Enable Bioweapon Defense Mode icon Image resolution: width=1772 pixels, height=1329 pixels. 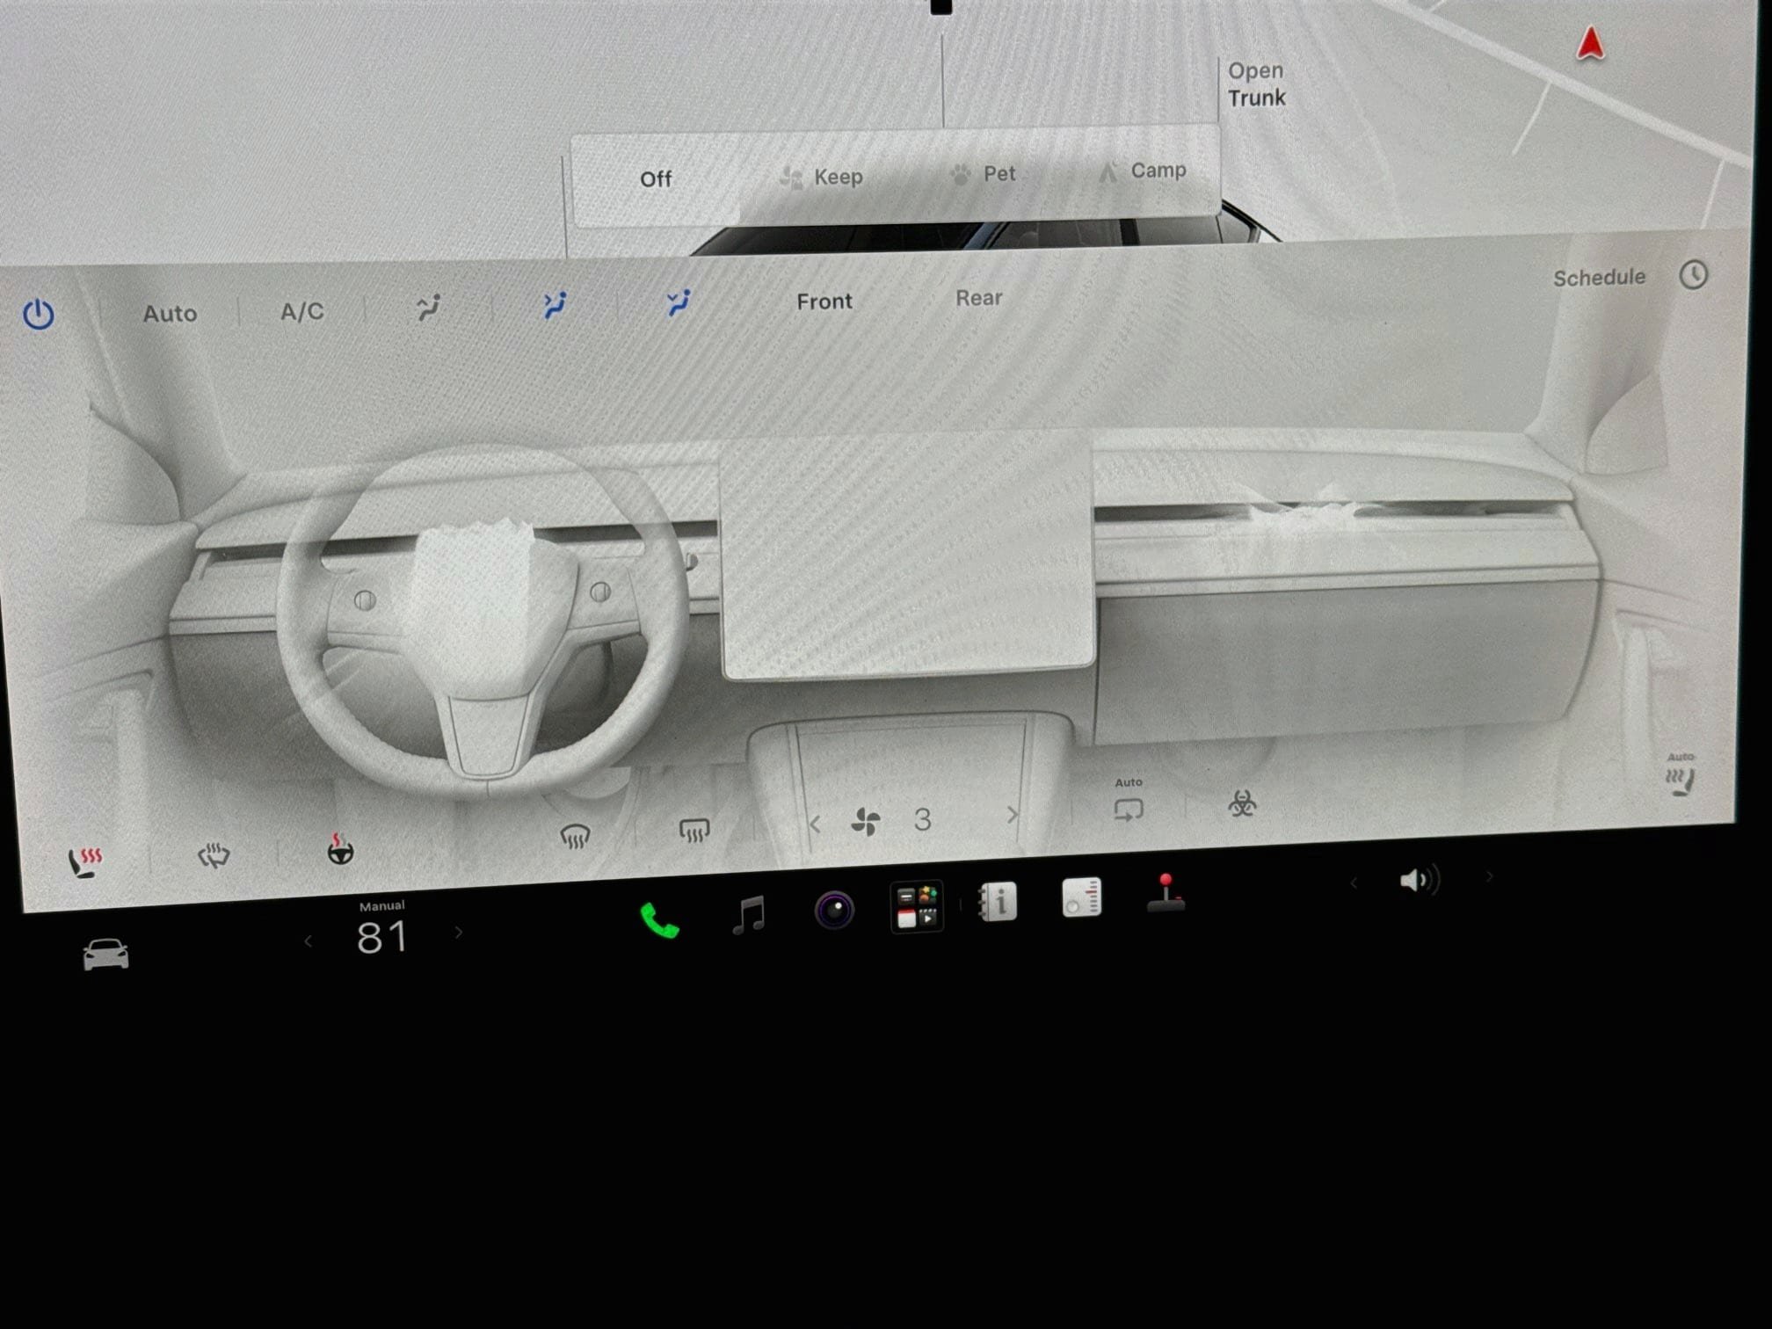click(1242, 802)
